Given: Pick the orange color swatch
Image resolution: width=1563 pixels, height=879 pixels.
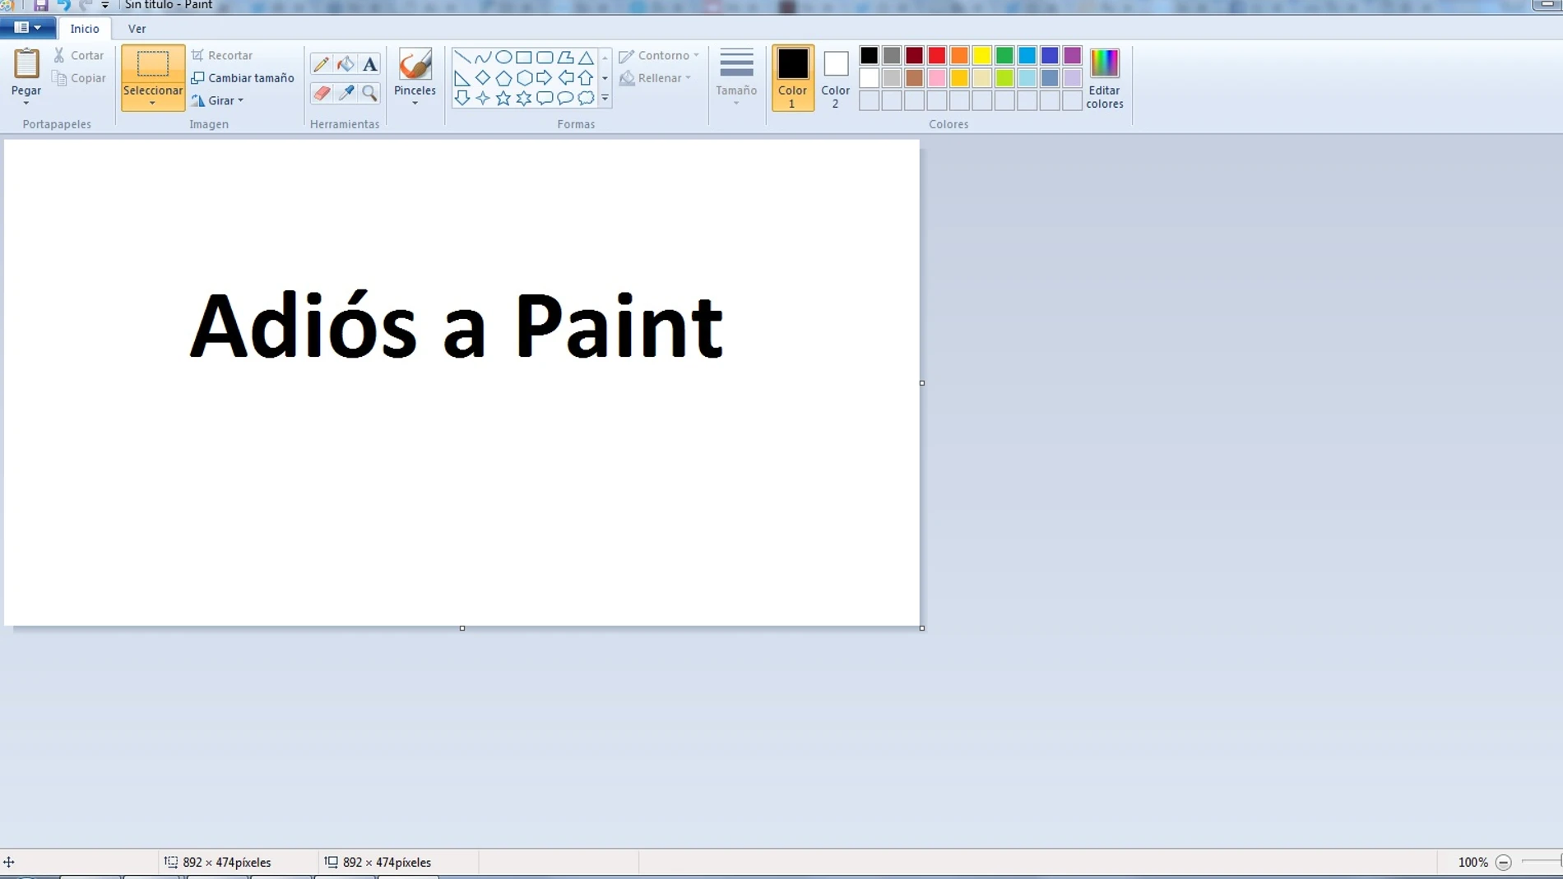Looking at the screenshot, I should (959, 56).
